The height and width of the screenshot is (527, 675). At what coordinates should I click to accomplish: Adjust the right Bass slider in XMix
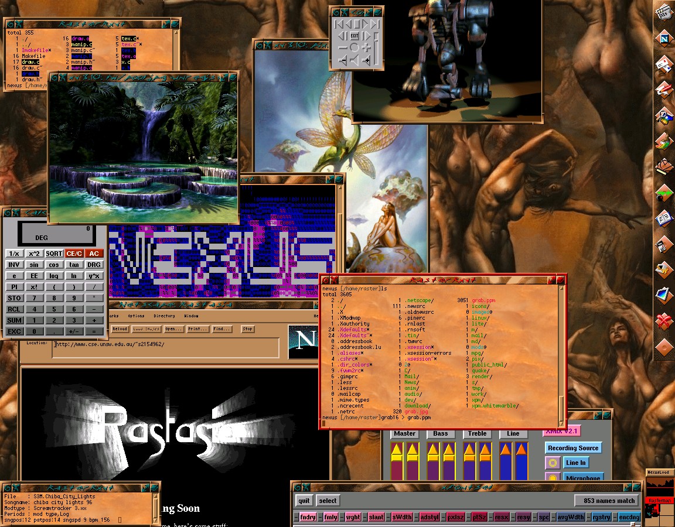tap(449, 461)
